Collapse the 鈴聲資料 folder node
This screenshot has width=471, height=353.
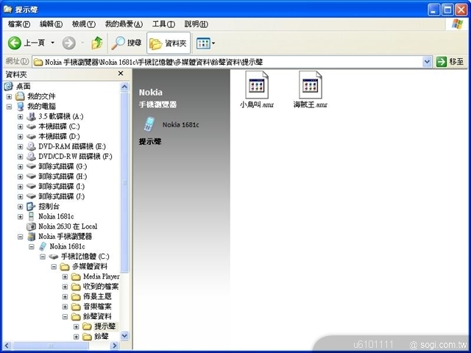(x=65, y=317)
